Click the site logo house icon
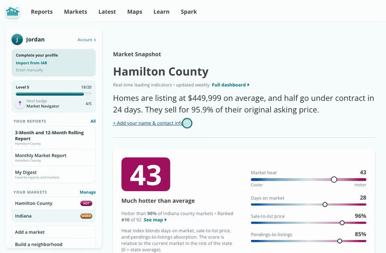Screen dimensions: 386x253 pos(13,12)
